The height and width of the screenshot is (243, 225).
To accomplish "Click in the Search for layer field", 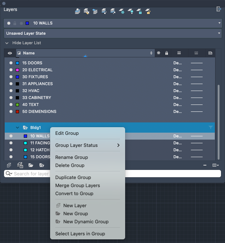I will coord(113,174).
